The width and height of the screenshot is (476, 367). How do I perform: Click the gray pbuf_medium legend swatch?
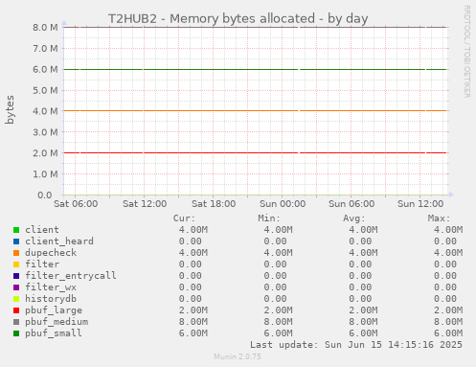16,322
